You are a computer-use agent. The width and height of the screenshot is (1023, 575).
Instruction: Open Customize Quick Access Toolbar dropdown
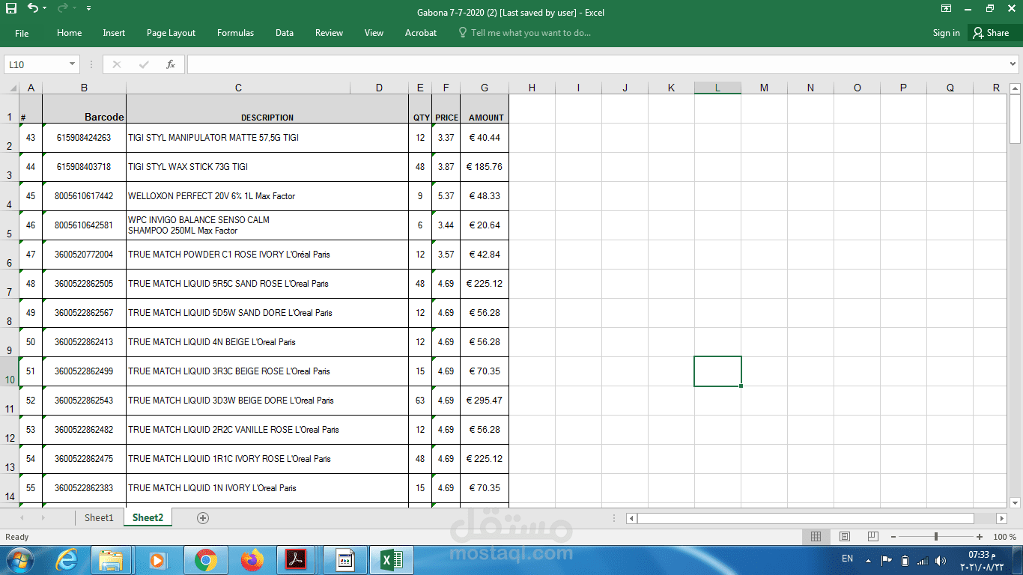pos(89,9)
